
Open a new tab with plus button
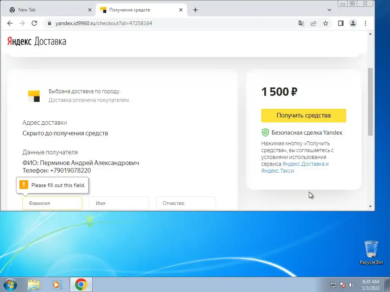click(x=195, y=10)
